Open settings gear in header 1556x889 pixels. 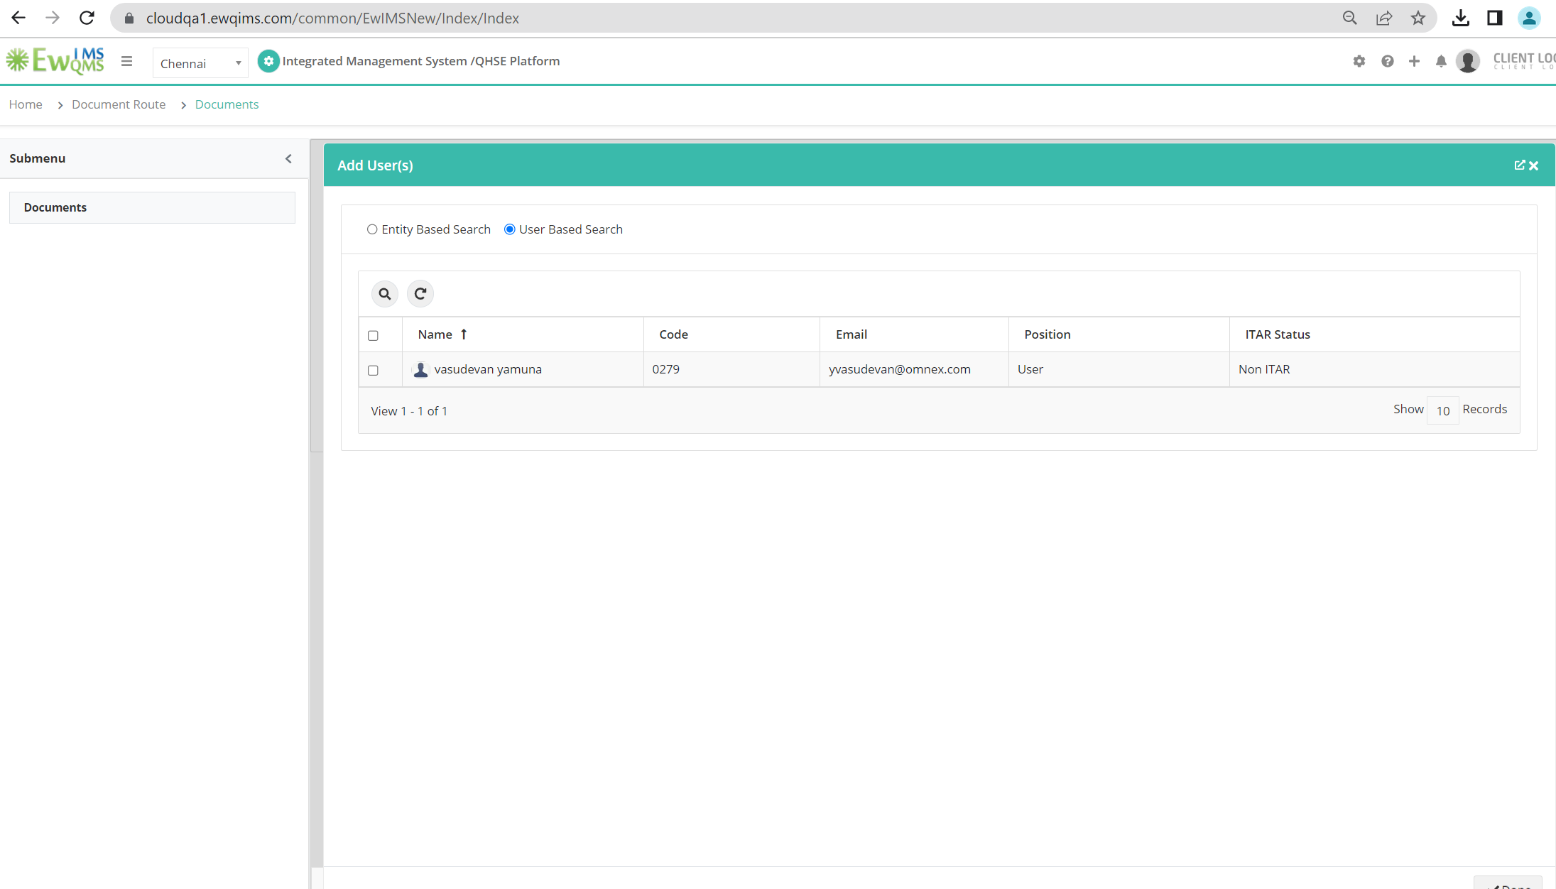1359,61
